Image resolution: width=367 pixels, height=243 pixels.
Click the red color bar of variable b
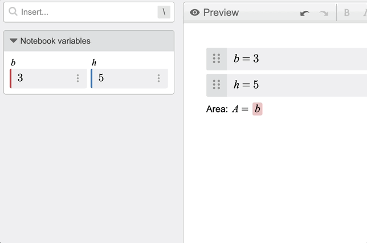pos(10,78)
